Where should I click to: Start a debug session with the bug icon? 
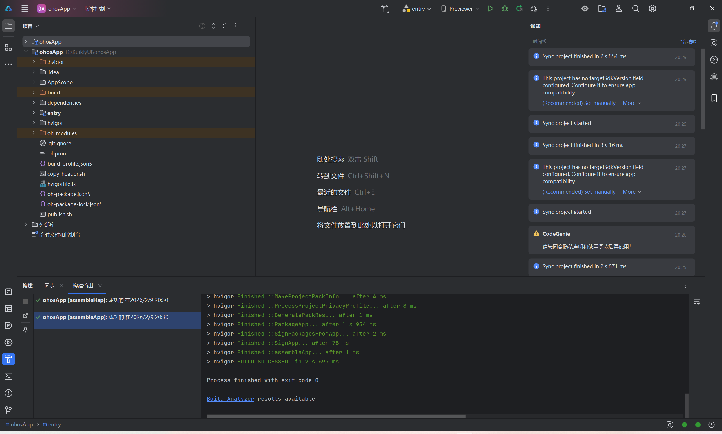click(x=505, y=8)
